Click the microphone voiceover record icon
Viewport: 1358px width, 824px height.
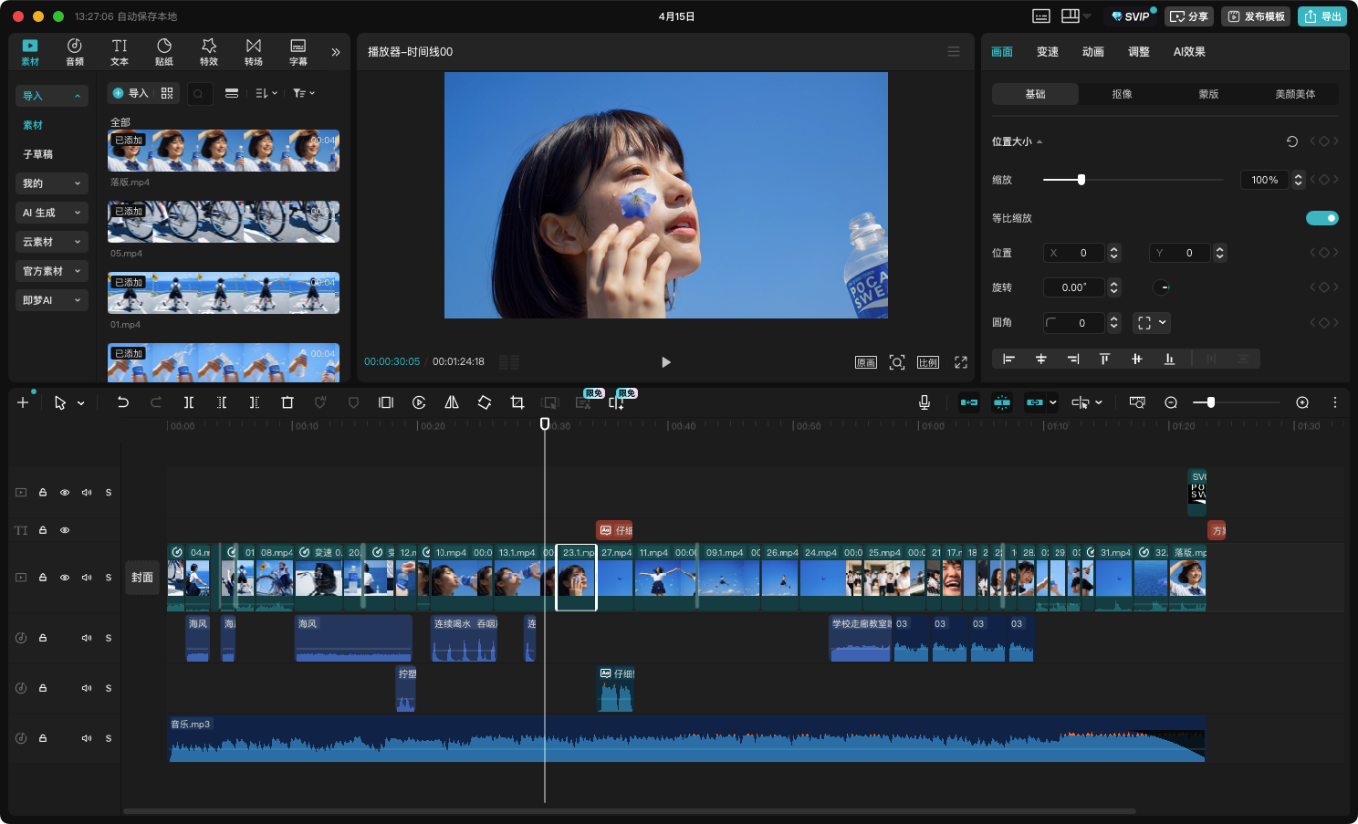pyautogui.click(x=924, y=402)
